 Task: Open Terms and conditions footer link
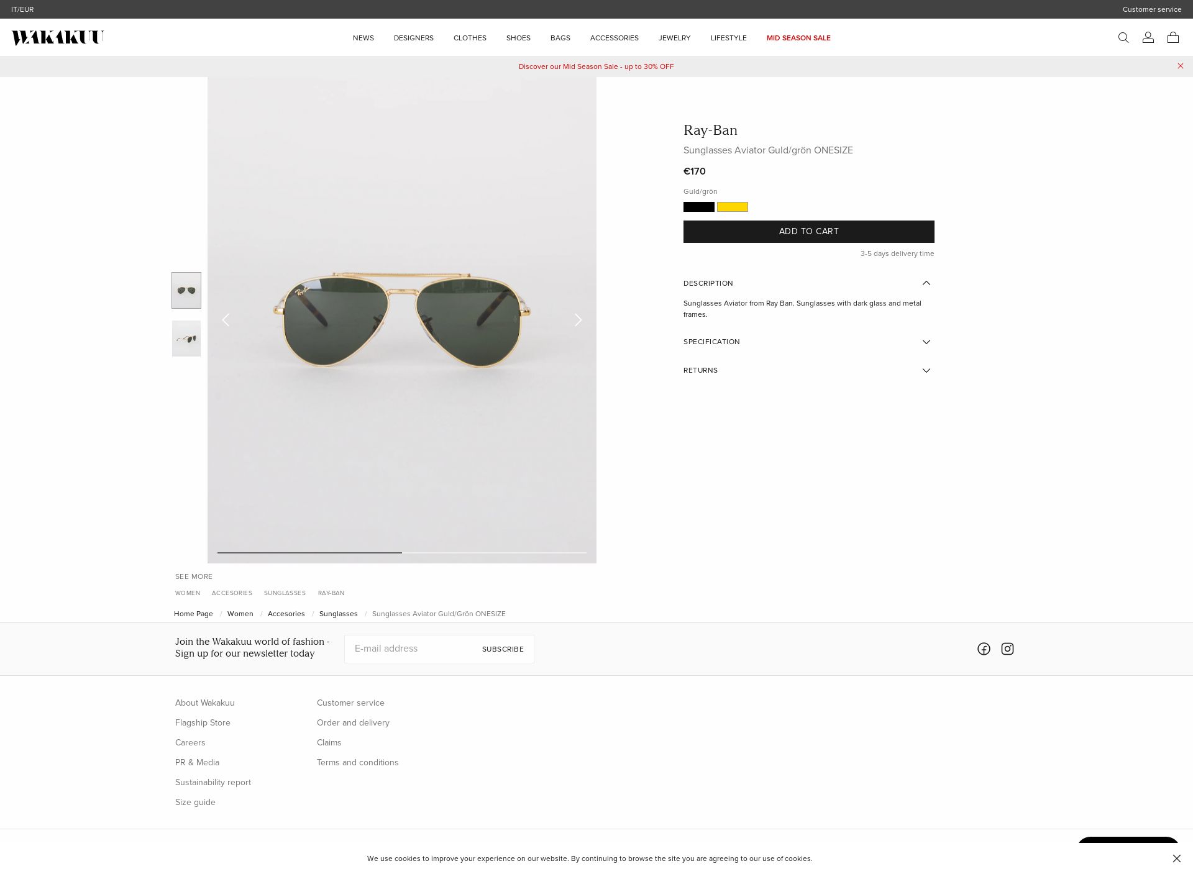pyautogui.click(x=358, y=763)
